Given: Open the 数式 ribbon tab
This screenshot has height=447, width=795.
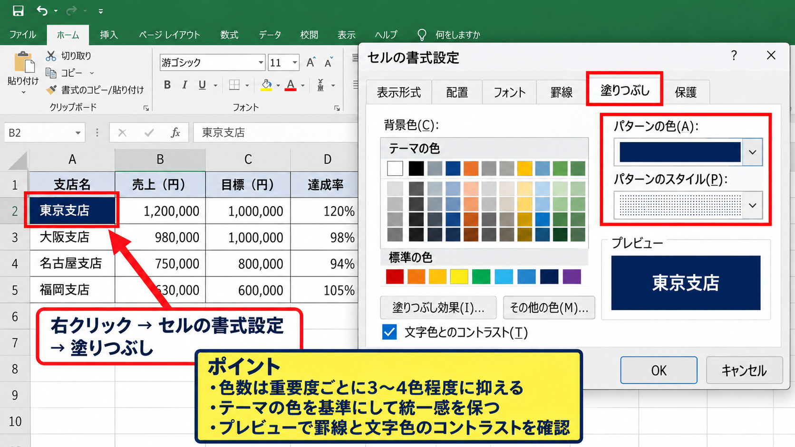Looking at the screenshot, I should point(229,35).
